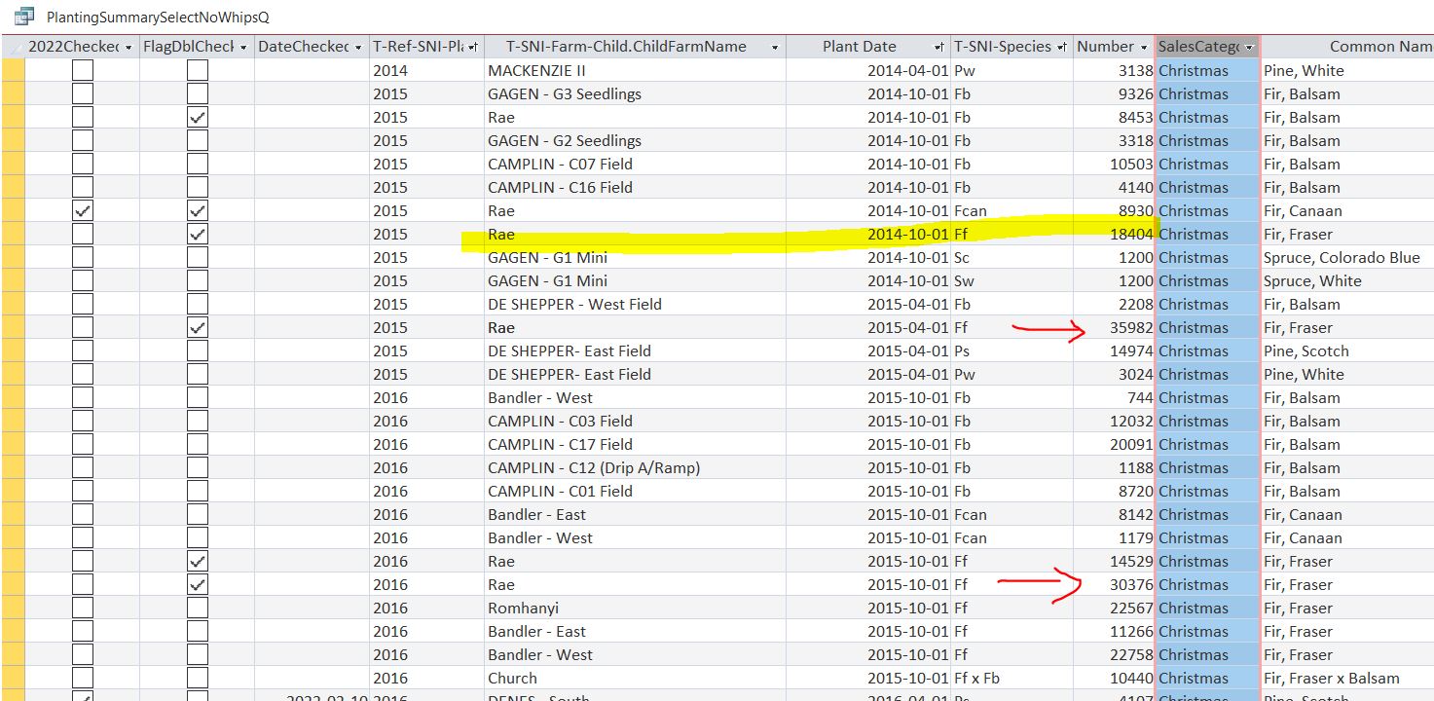Image resolution: width=1434 pixels, height=701 pixels.
Task: Click the Number cell containing 35982
Action: (x=1115, y=327)
